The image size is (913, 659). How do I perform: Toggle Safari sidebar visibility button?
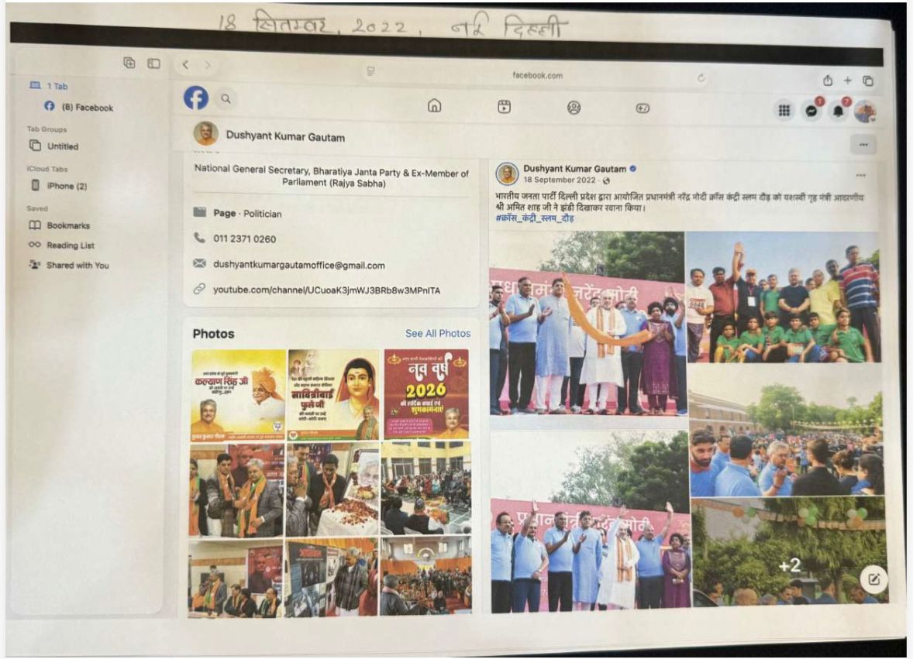click(x=153, y=63)
